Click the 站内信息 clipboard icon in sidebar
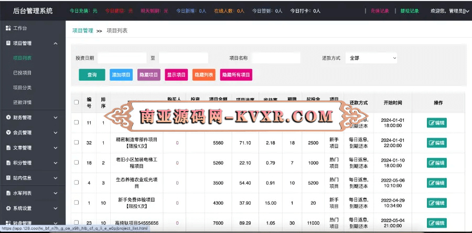 tap(8, 177)
